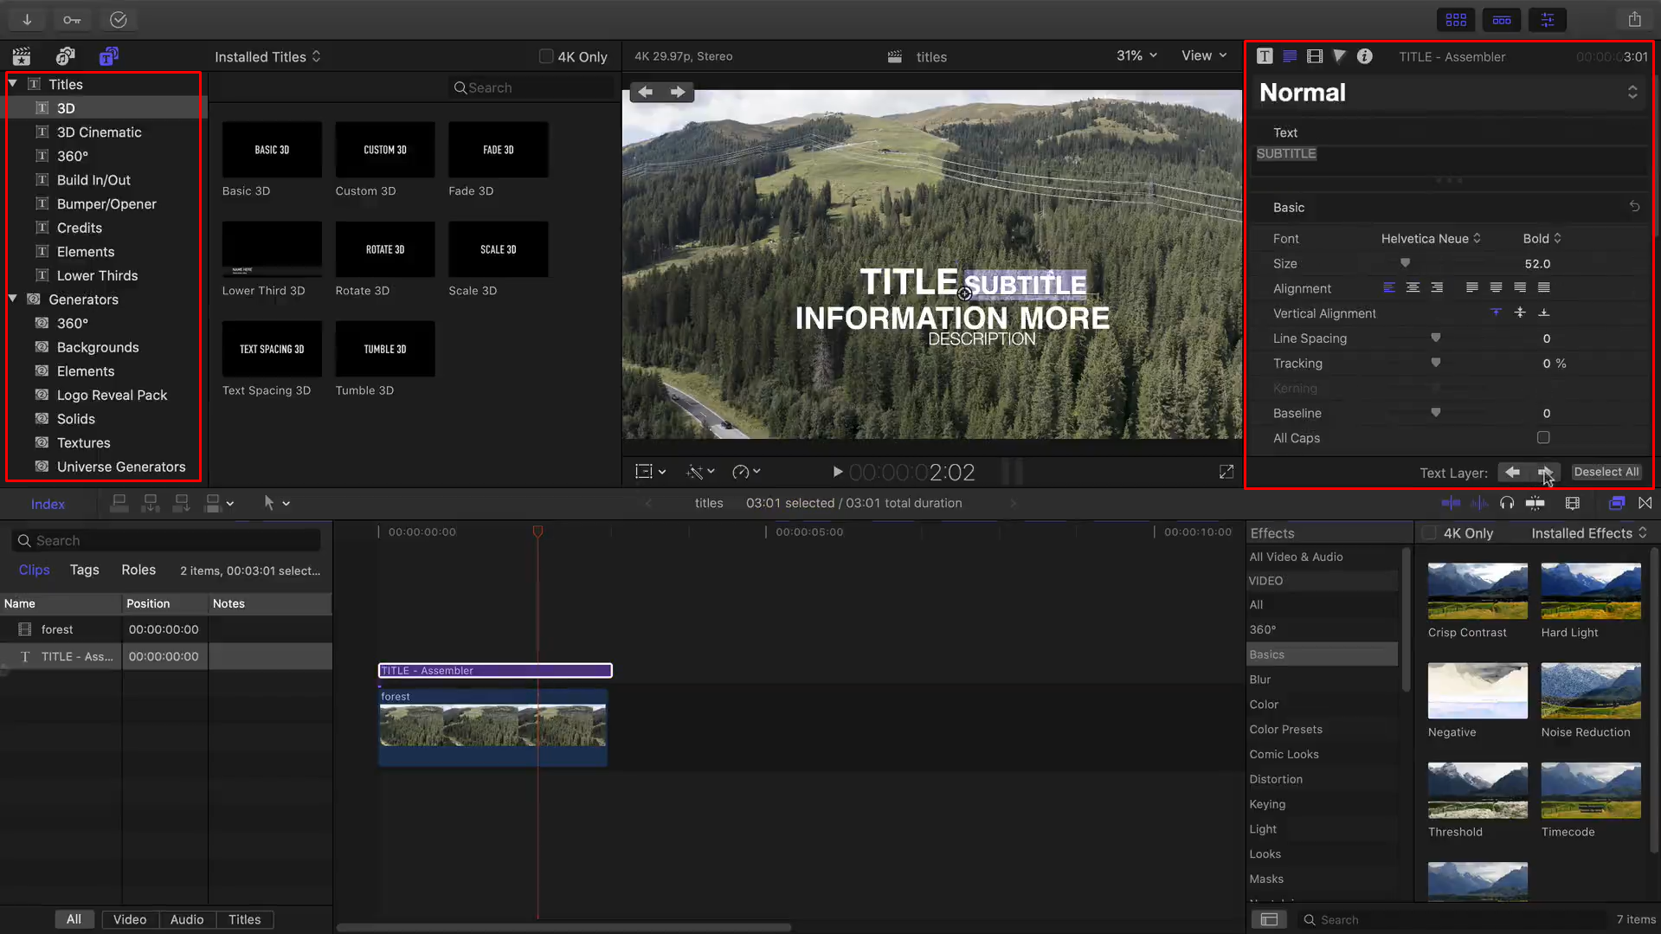Enable solo with the headphones icon
Viewport: 1661px width, 934px height.
pyautogui.click(x=1507, y=503)
